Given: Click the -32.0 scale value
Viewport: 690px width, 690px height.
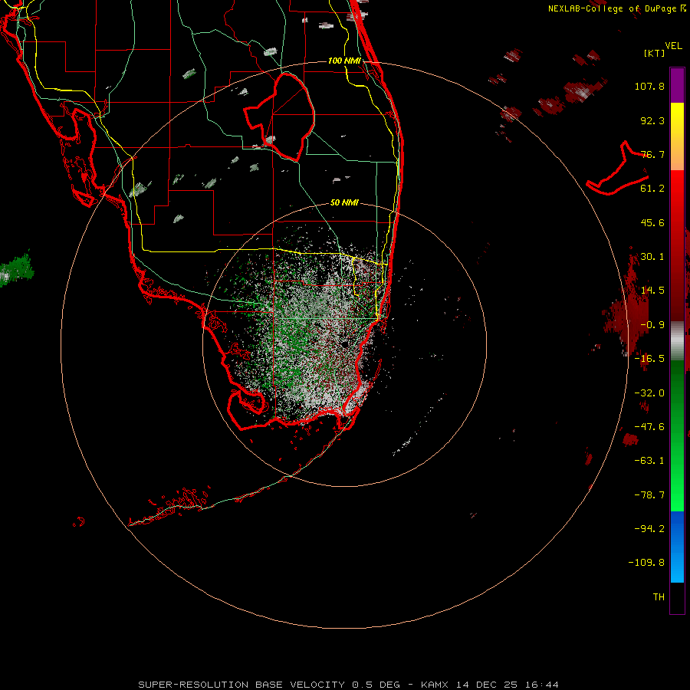Looking at the screenshot, I should point(649,393).
